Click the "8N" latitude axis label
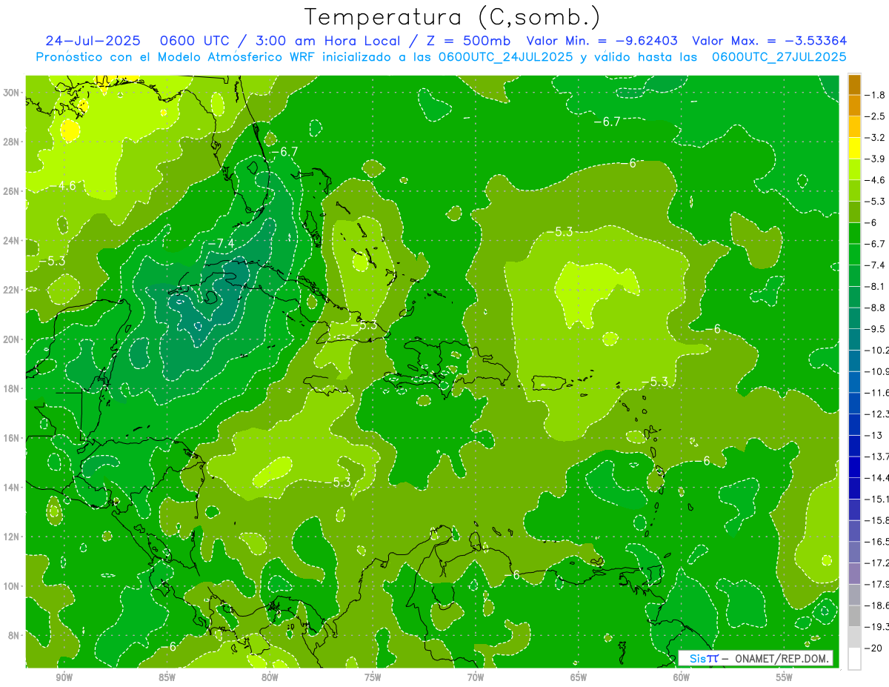The height and width of the screenshot is (687, 889). pos(13,635)
